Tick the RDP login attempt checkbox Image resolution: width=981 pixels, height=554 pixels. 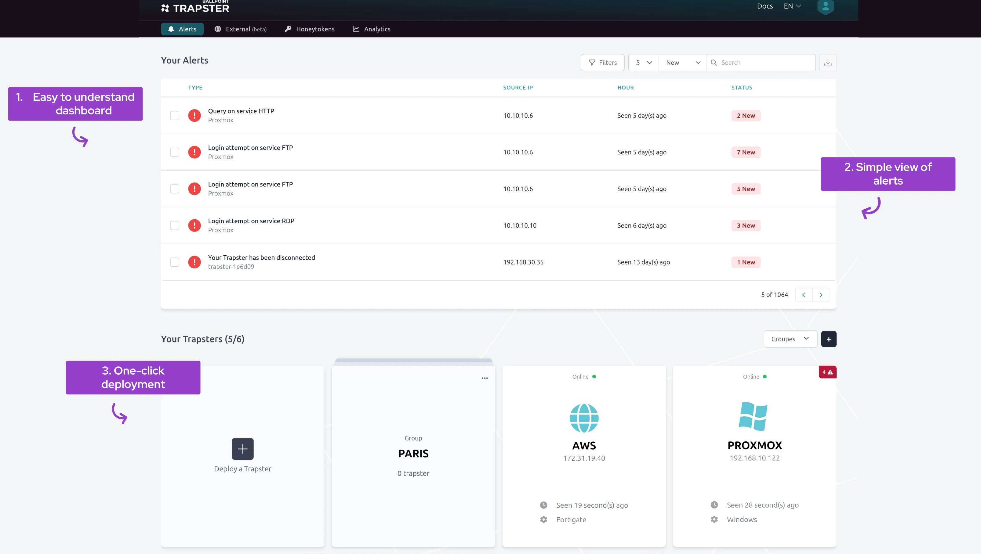tap(174, 226)
